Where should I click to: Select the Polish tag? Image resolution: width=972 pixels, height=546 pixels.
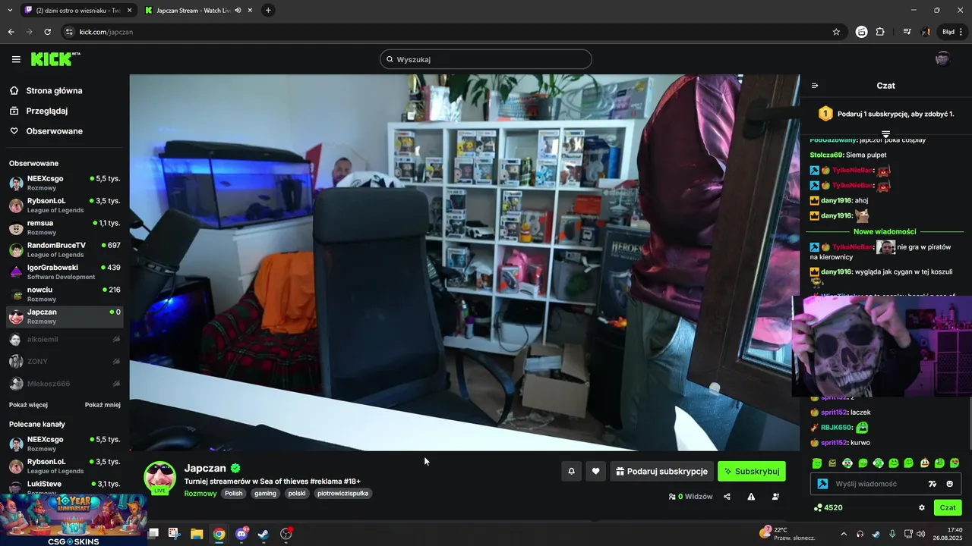(234, 494)
